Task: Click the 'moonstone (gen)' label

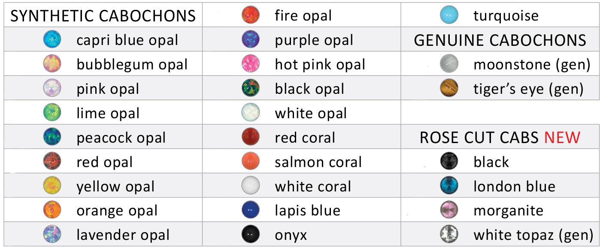Action: click(532, 65)
